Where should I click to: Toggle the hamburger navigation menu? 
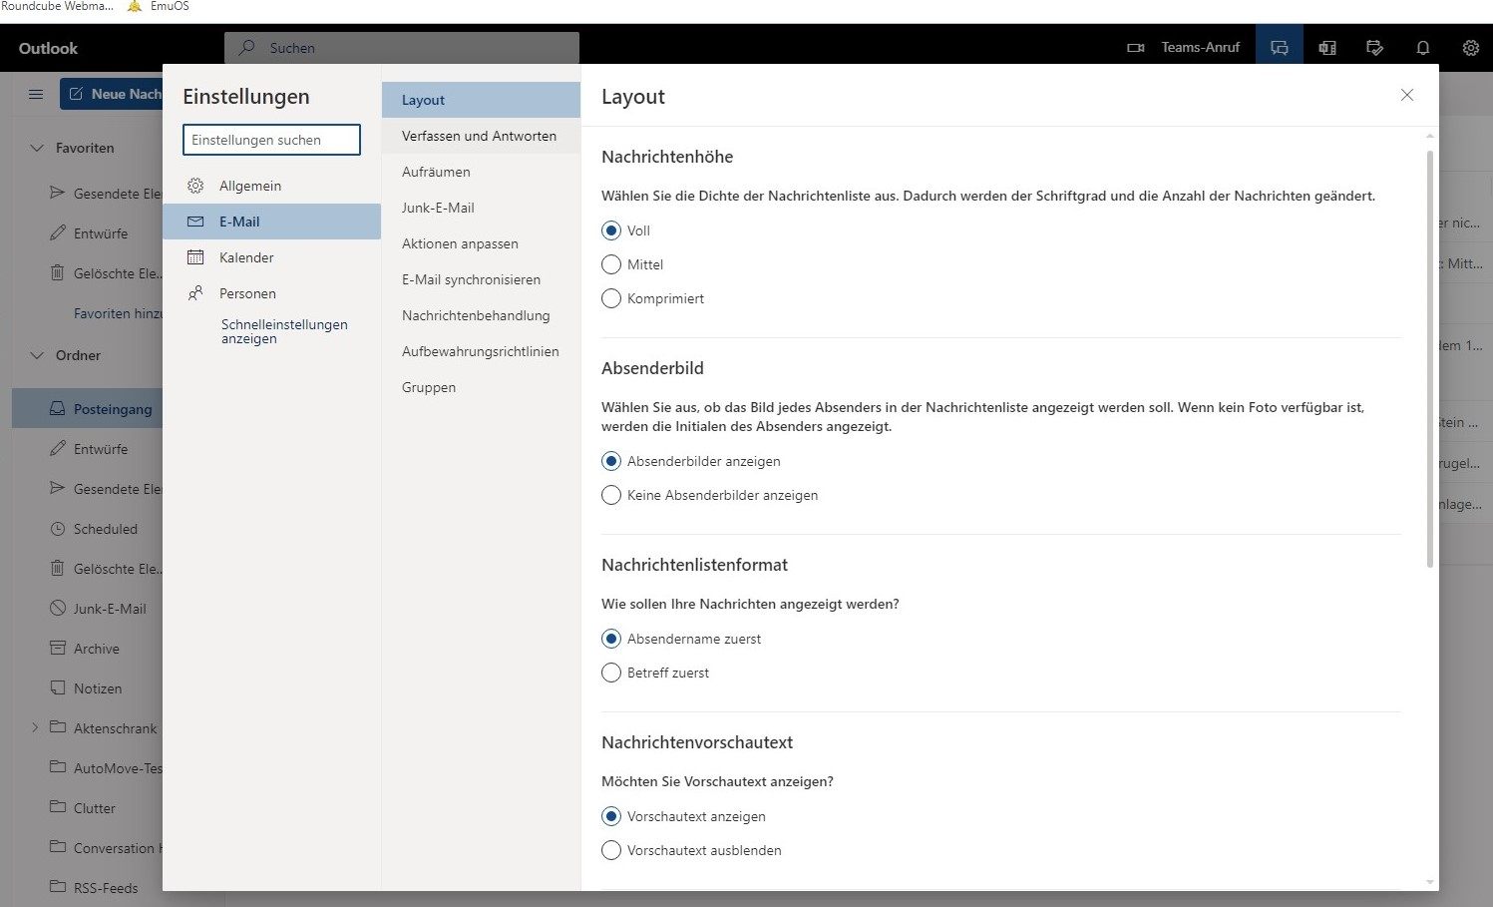[x=36, y=94]
